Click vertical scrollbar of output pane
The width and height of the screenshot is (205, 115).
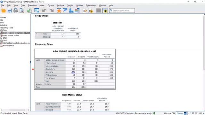[204, 43]
